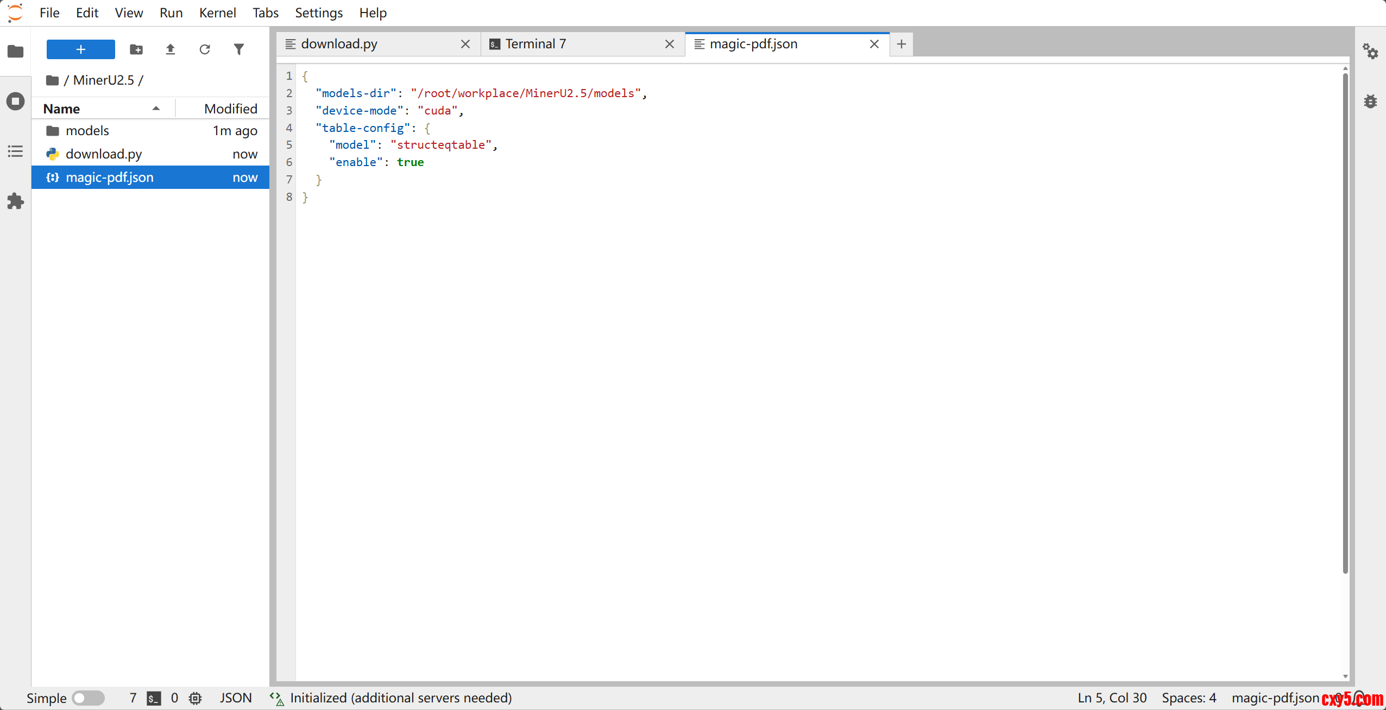Screen dimensions: 1386x710
Task: Open the file browser sidebar icon
Action: pyautogui.click(x=15, y=51)
